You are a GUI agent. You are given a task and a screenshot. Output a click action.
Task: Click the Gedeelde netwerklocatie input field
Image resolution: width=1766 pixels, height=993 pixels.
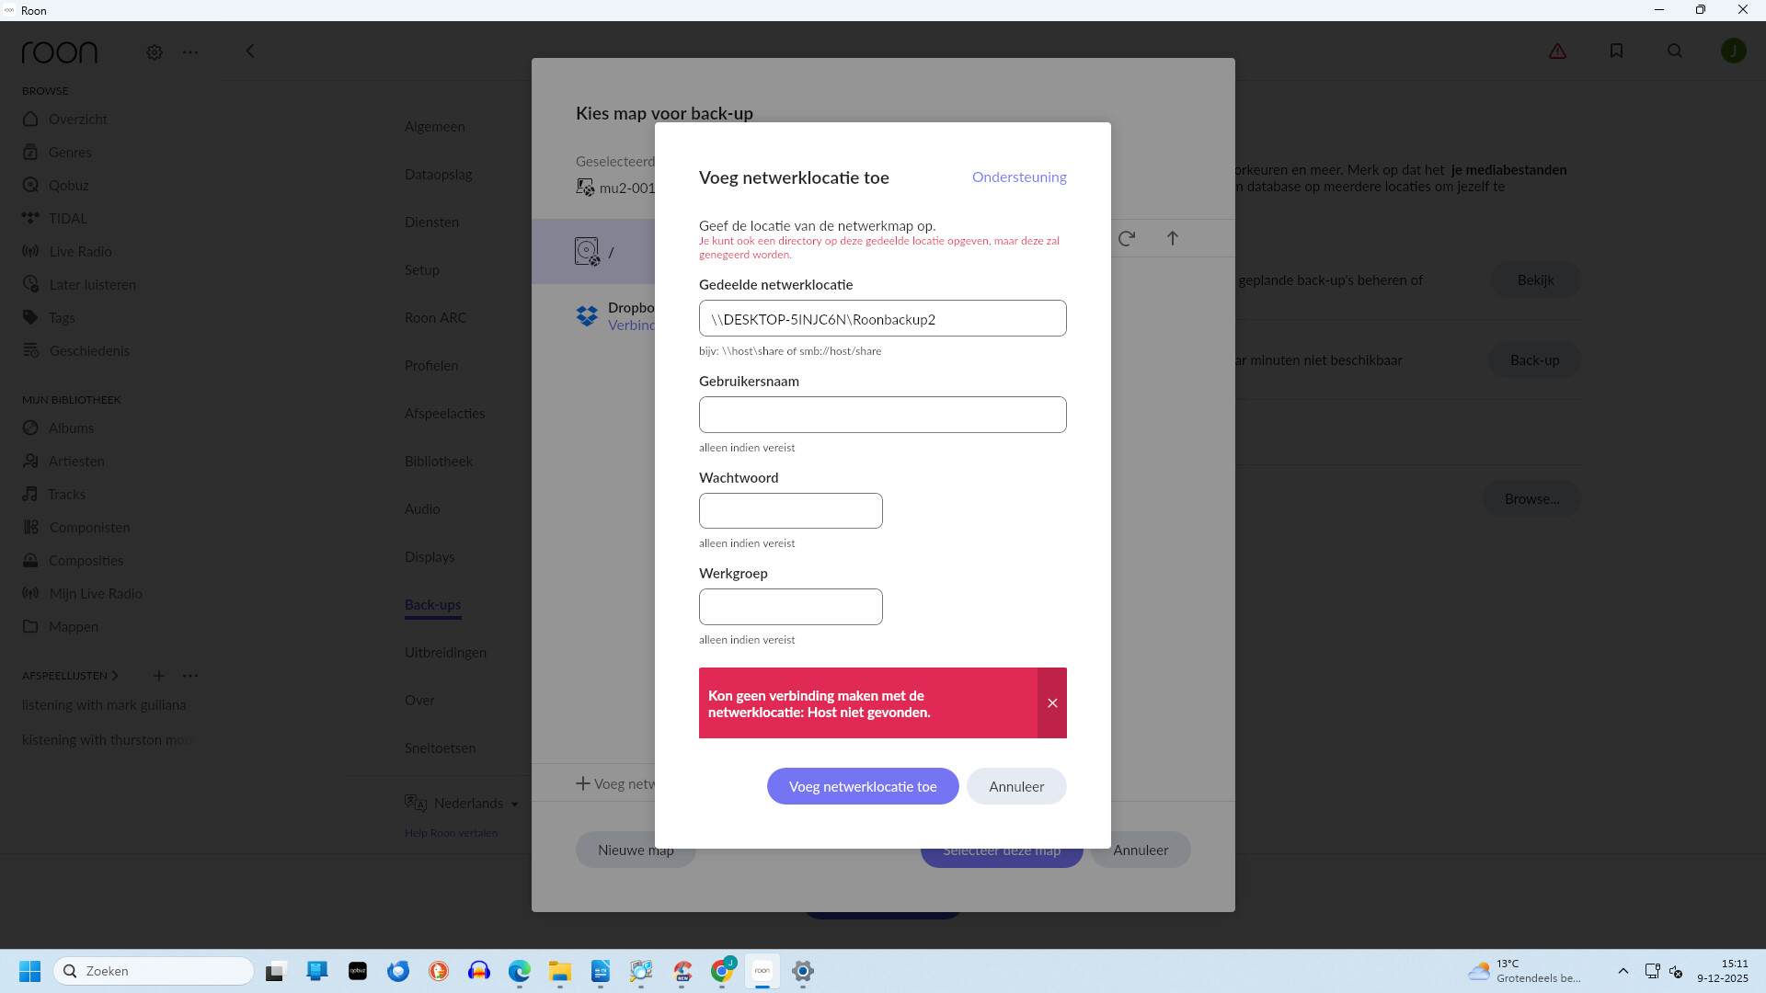coord(882,319)
